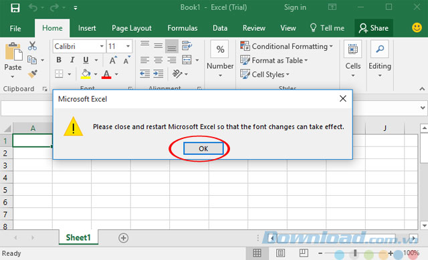Image resolution: width=428 pixels, height=260 pixels.
Task: Select the Sheet1 tab
Action: 78,238
